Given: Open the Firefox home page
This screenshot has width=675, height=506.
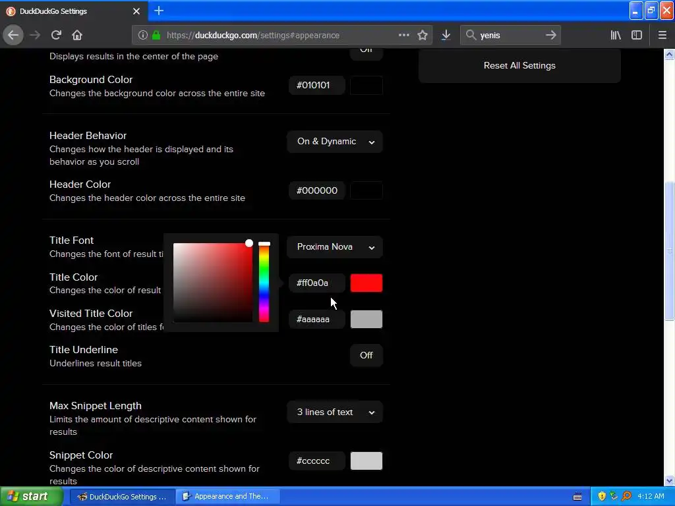Looking at the screenshot, I should pyautogui.click(x=77, y=35).
